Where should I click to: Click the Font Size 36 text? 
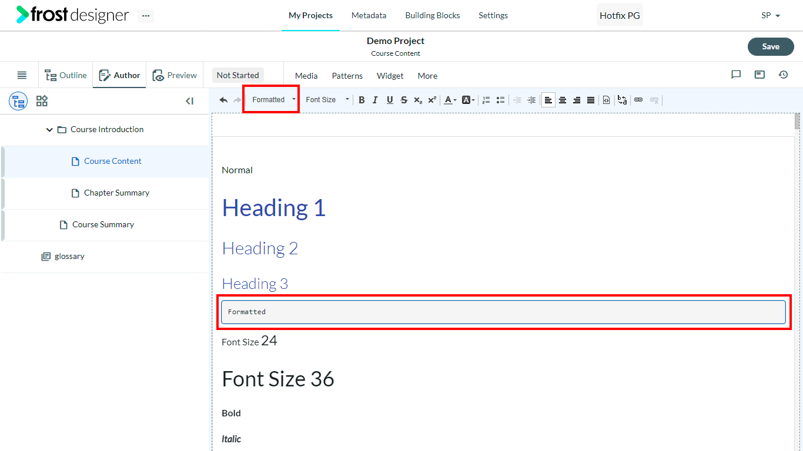[x=278, y=379]
